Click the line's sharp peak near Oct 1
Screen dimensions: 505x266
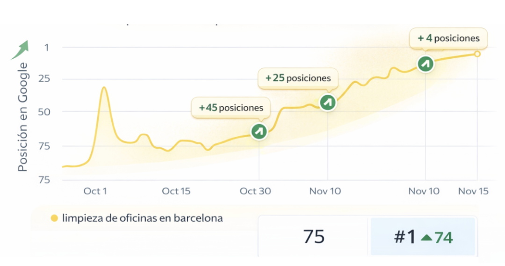click(x=104, y=87)
